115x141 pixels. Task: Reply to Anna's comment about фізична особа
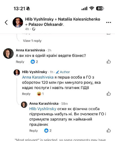click(x=34, y=131)
